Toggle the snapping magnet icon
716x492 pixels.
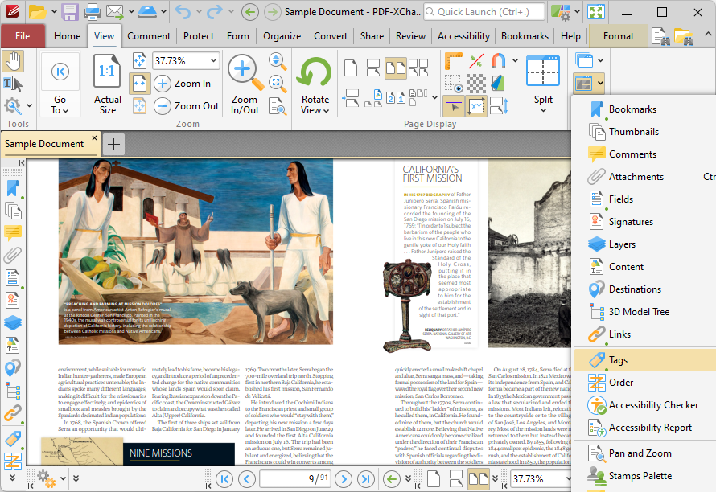[x=499, y=61]
